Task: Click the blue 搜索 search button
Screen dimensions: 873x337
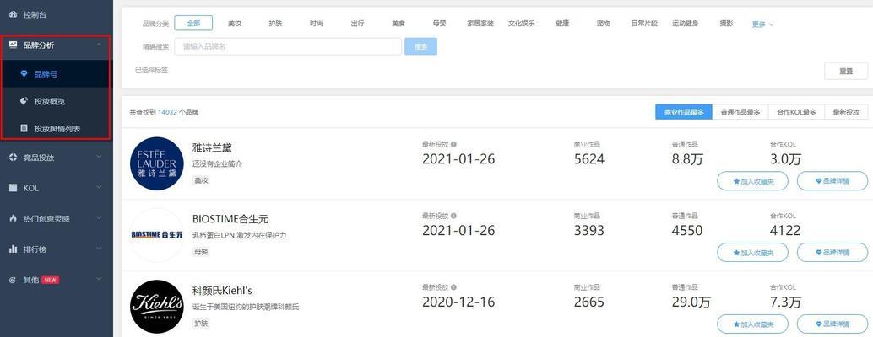Action: point(421,46)
